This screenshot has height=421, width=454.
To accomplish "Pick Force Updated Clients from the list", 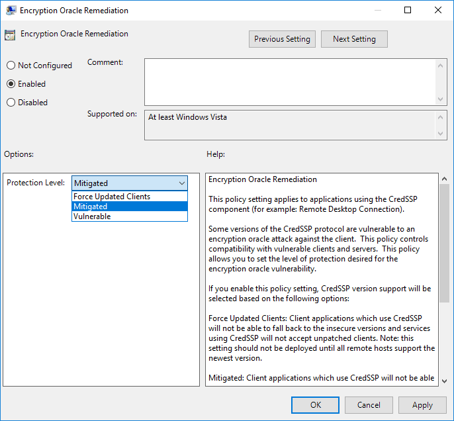I will 112,197.
